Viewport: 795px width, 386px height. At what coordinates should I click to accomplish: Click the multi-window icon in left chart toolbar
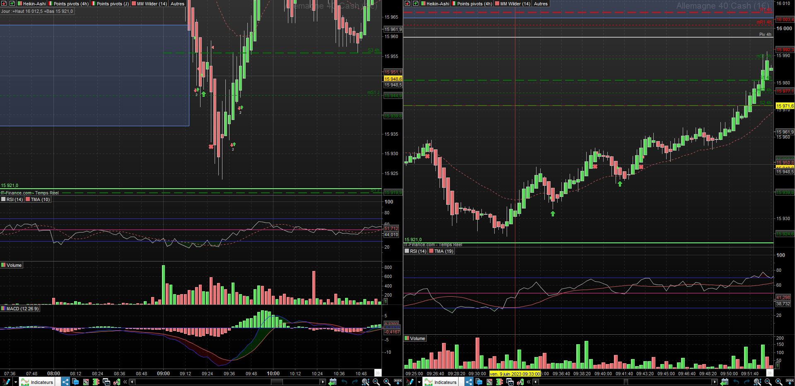[x=106, y=382]
